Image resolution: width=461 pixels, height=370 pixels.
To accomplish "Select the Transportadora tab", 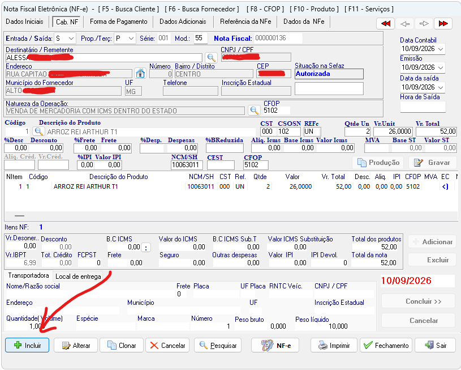I will [x=28, y=275].
